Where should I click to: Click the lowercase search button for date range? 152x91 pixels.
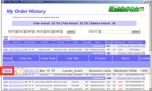pyautogui.click(x=71, y=32)
